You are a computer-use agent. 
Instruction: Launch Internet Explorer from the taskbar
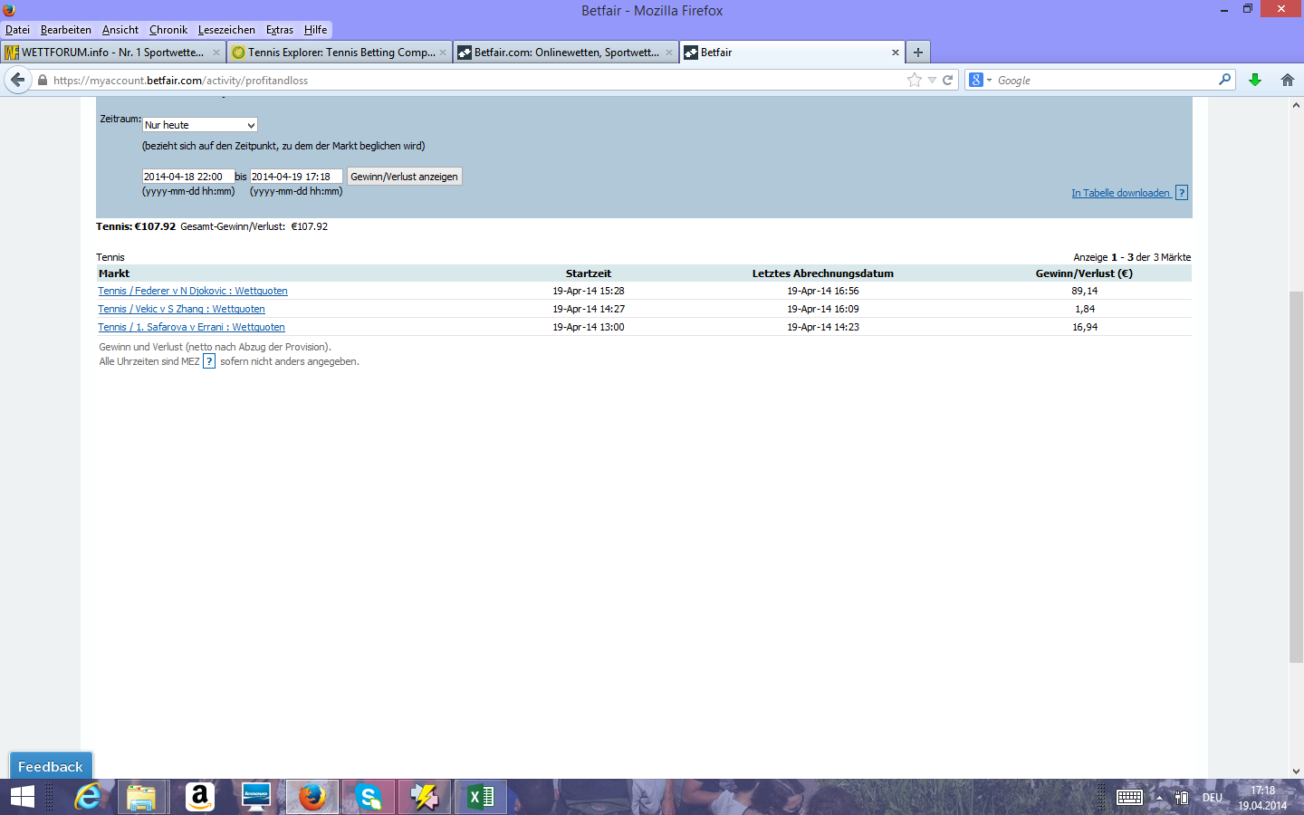click(88, 797)
